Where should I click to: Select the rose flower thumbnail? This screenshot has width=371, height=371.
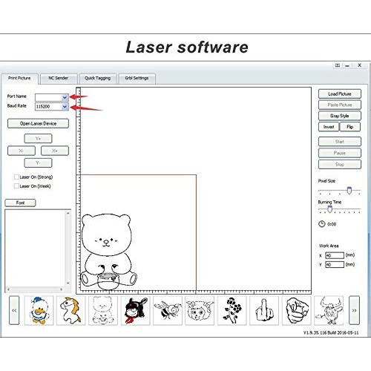click(x=232, y=310)
